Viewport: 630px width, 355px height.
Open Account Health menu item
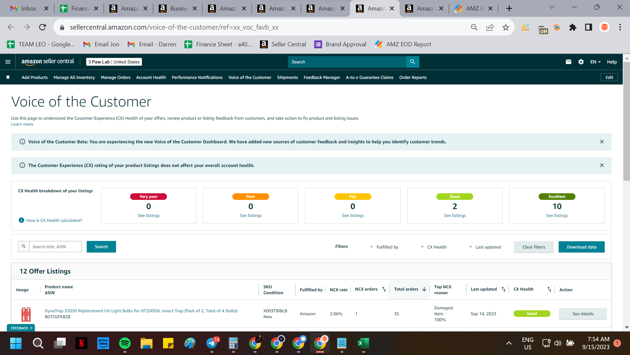151,77
